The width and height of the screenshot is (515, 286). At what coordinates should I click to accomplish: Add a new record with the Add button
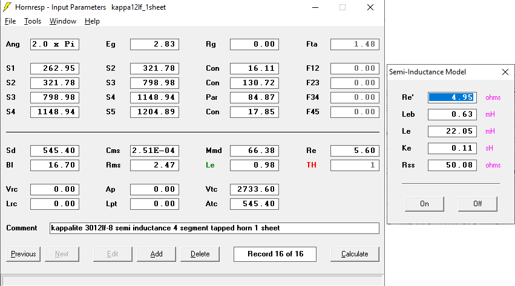coord(156,254)
